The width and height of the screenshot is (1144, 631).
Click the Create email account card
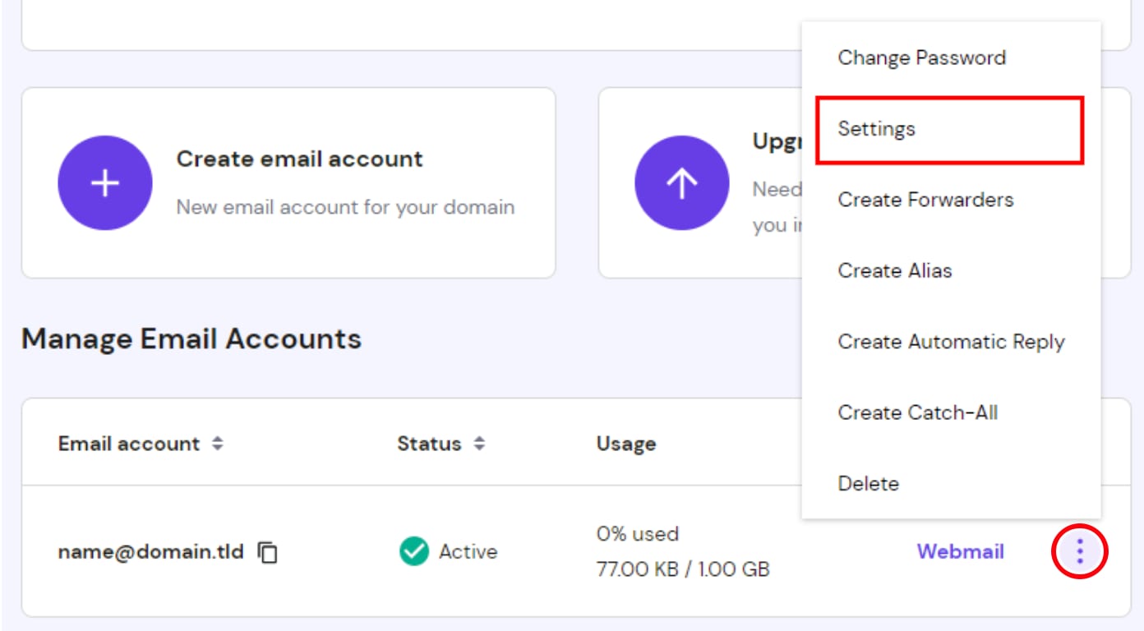(288, 181)
